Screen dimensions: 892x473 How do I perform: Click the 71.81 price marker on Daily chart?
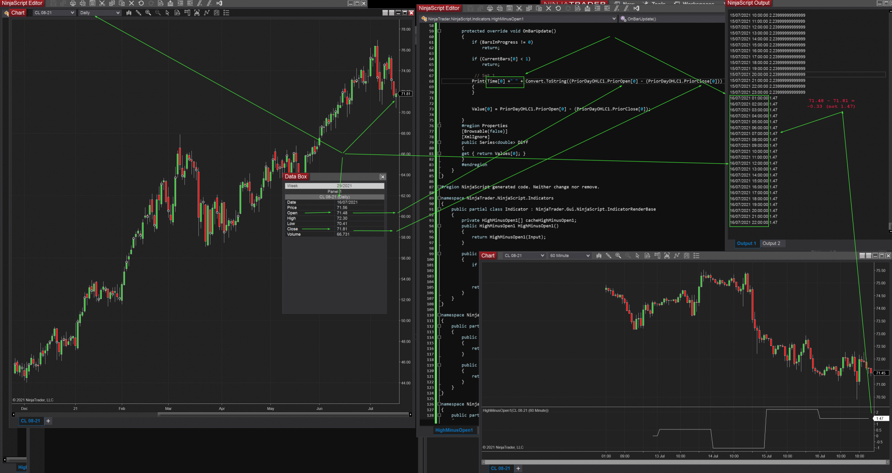406,94
